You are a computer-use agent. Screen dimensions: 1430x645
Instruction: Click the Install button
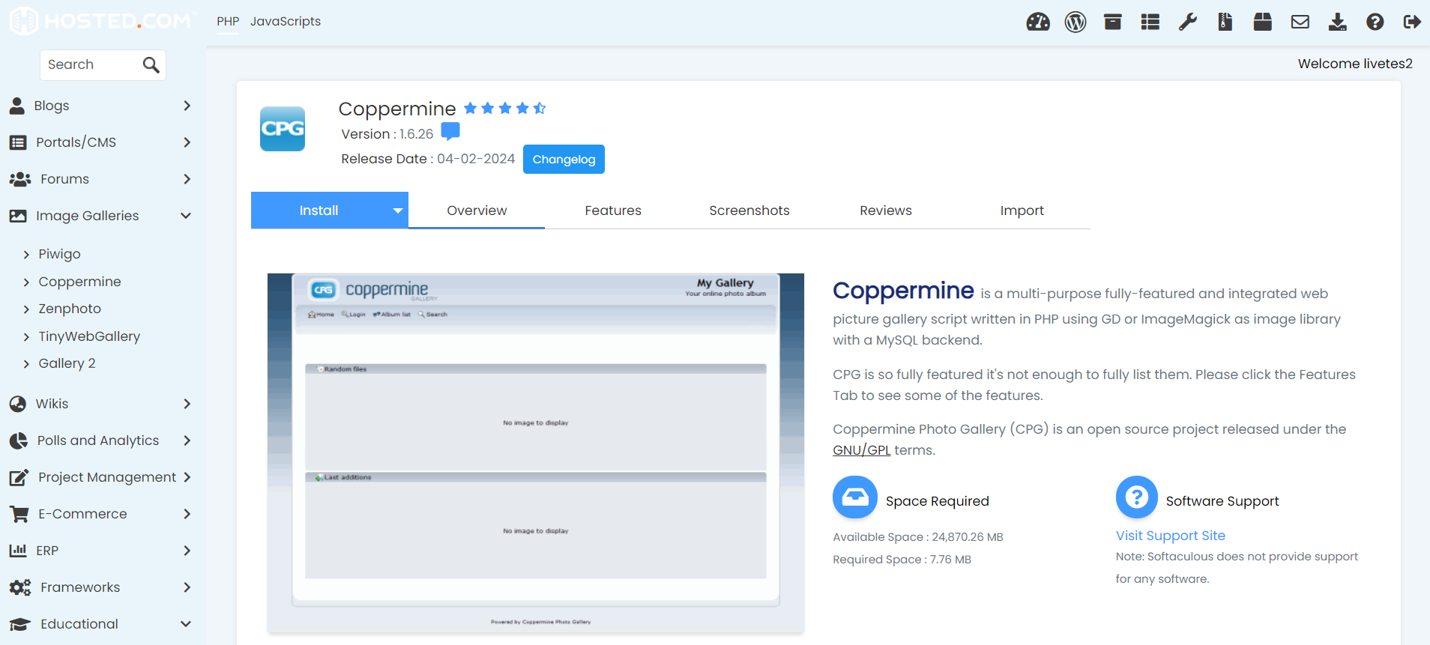pyautogui.click(x=319, y=211)
